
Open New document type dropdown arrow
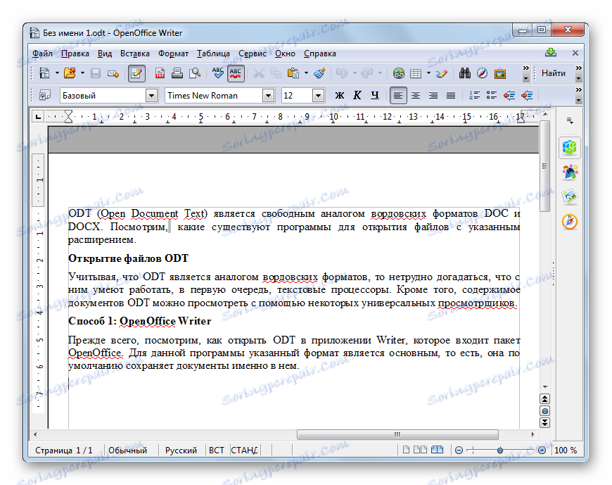pyautogui.click(x=57, y=73)
